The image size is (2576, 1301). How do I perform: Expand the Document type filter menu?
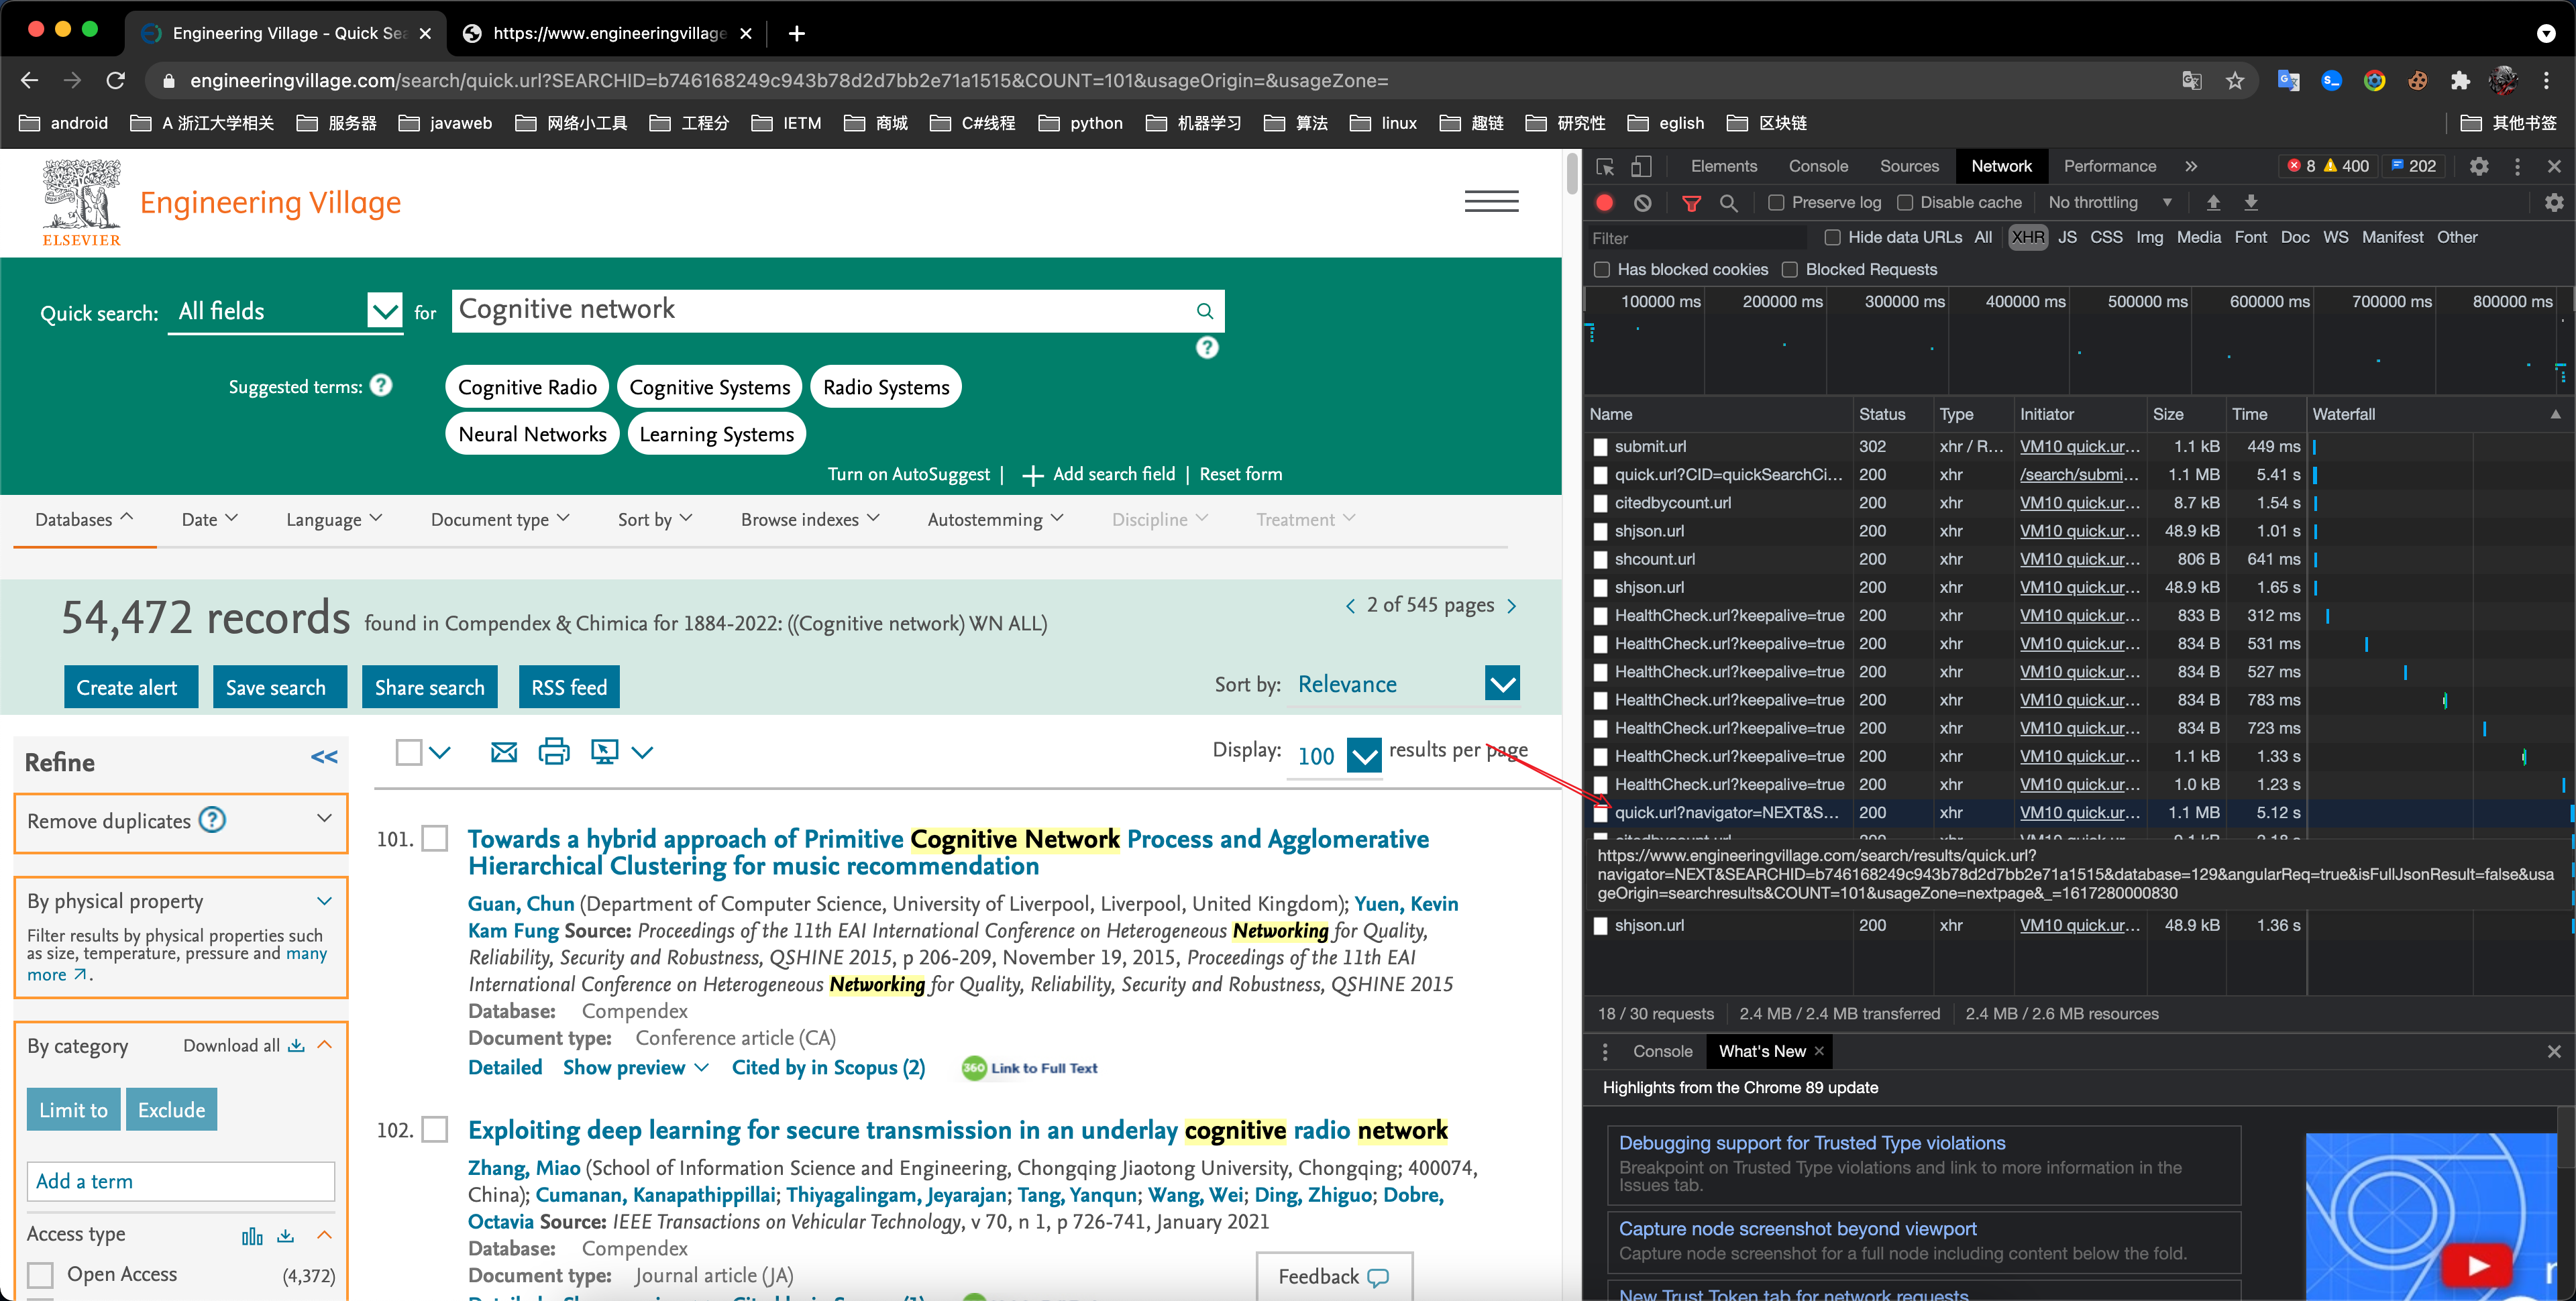coord(500,519)
